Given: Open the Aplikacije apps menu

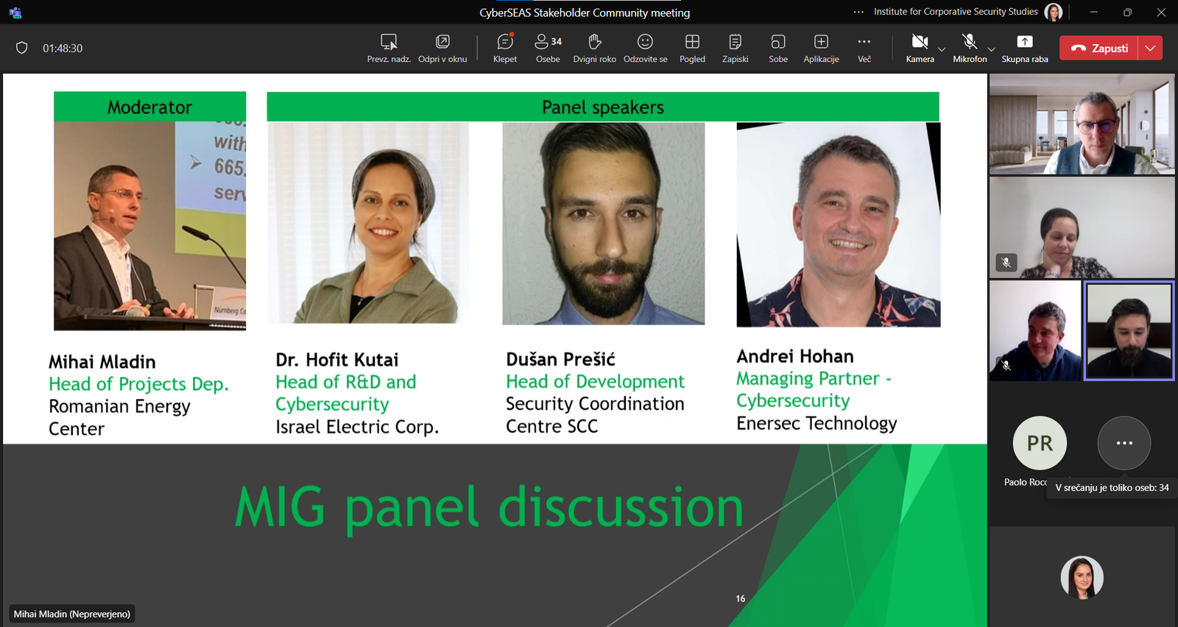Looking at the screenshot, I should pyautogui.click(x=821, y=48).
